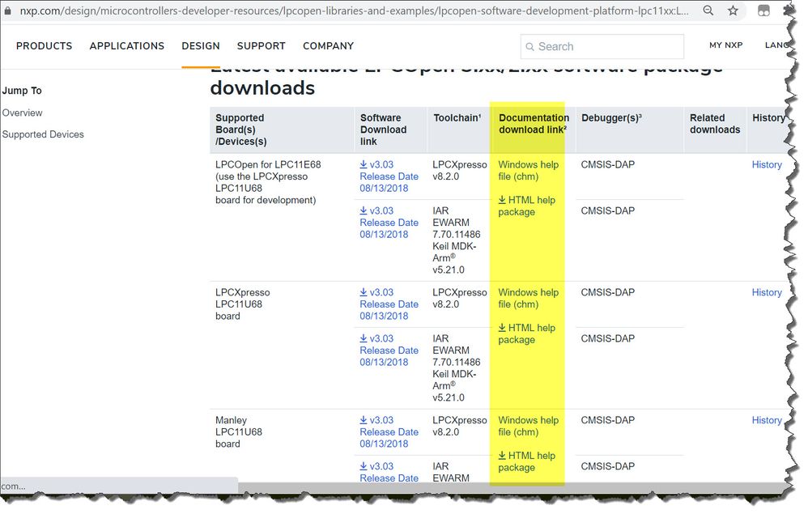Open Windows help file (chm) for LPCXpresso LPC11U68
The height and width of the screenshot is (514, 808).
[x=528, y=298]
